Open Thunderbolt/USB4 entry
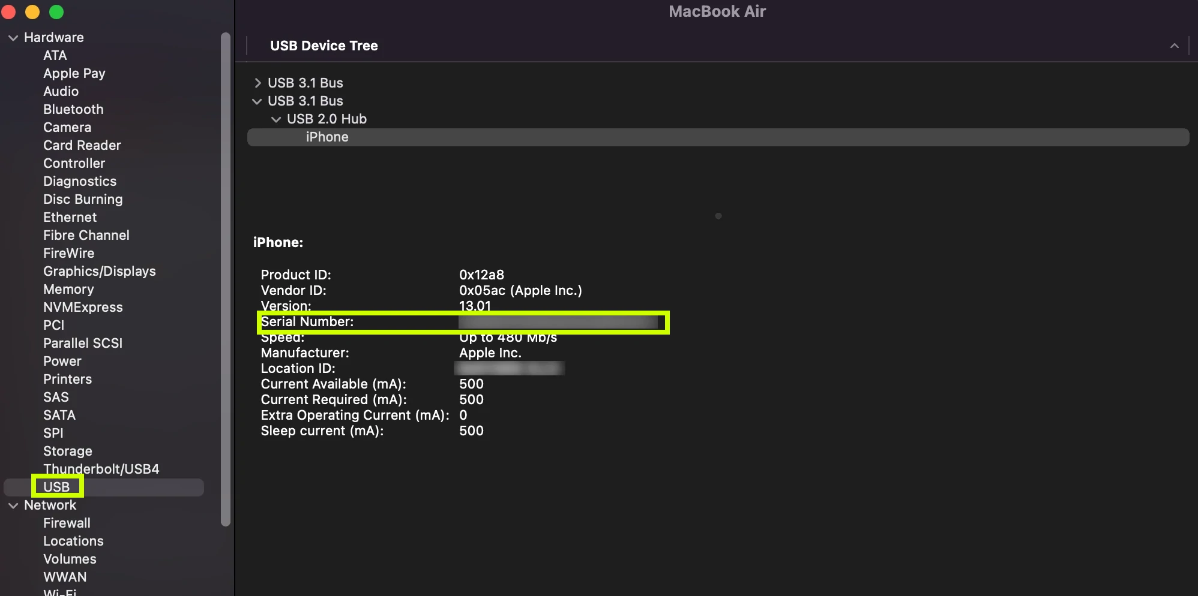The image size is (1198, 596). 101,469
